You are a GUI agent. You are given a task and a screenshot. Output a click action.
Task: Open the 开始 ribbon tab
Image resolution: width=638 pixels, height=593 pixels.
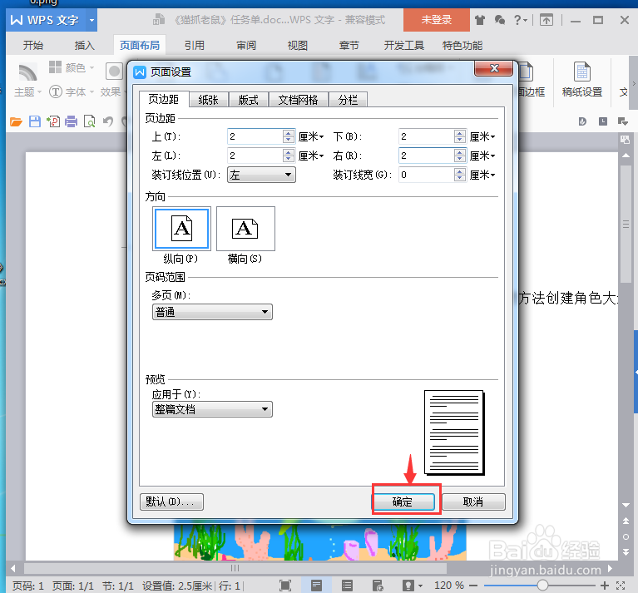[33, 45]
